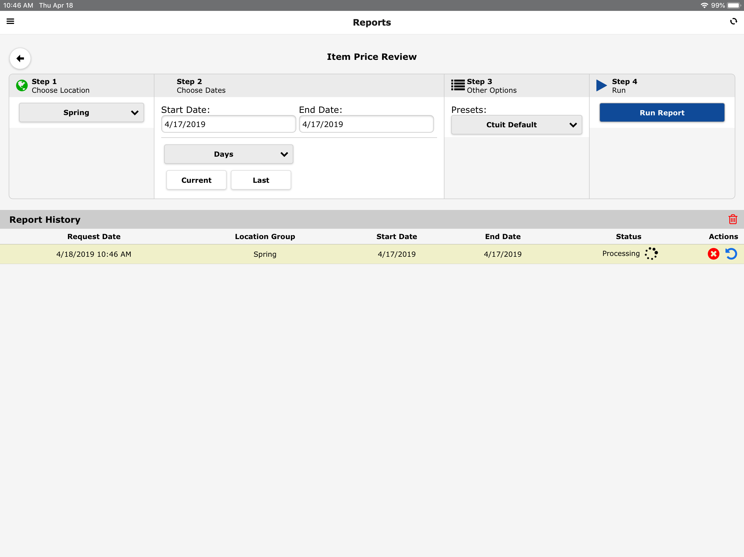744x557 pixels.
Task: Click the Start Date input field
Action: pyautogui.click(x=228, y=124)
